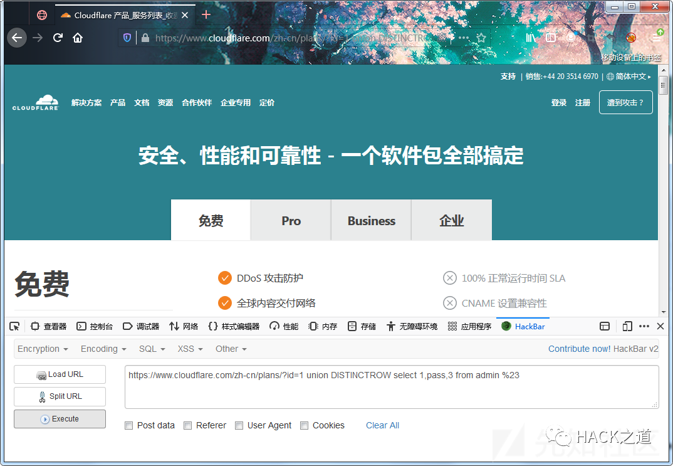Tick the Referer checkbox
The image size is (673, 466).
click(x=187, y=426)
